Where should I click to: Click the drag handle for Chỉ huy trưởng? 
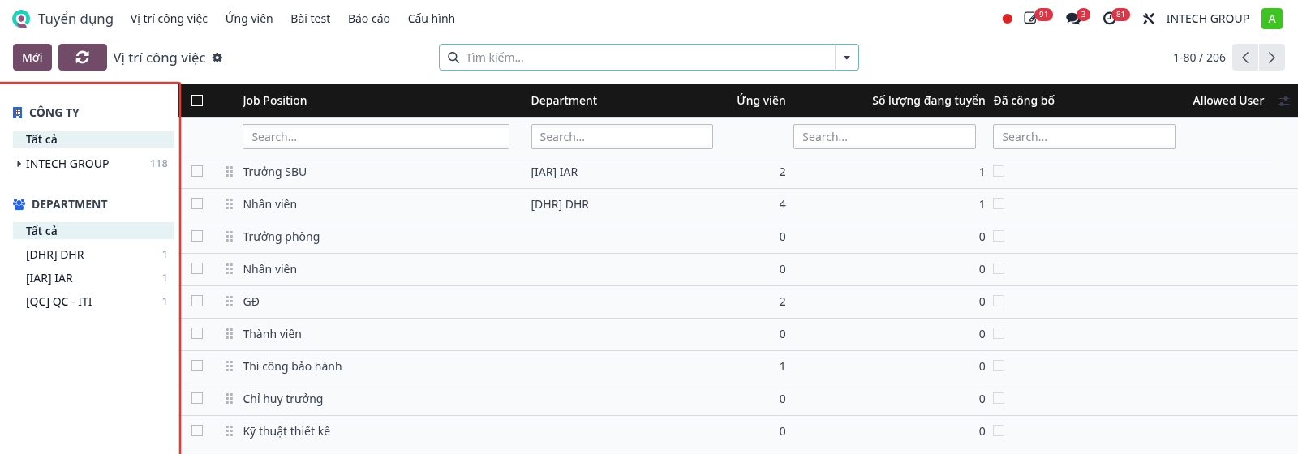pyautogui.click(x=230, y=399)
